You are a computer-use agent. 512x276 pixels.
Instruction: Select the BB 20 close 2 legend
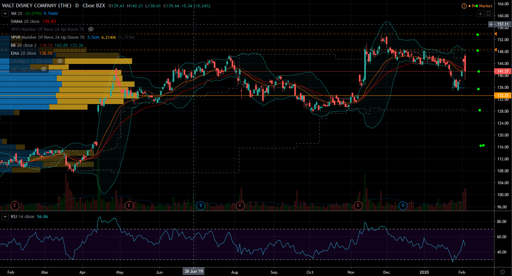(x=24, y=45)
